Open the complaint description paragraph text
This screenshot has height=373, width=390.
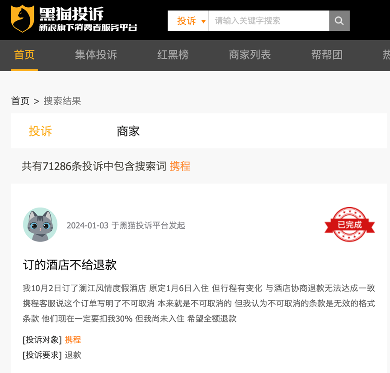coord(199,303)
